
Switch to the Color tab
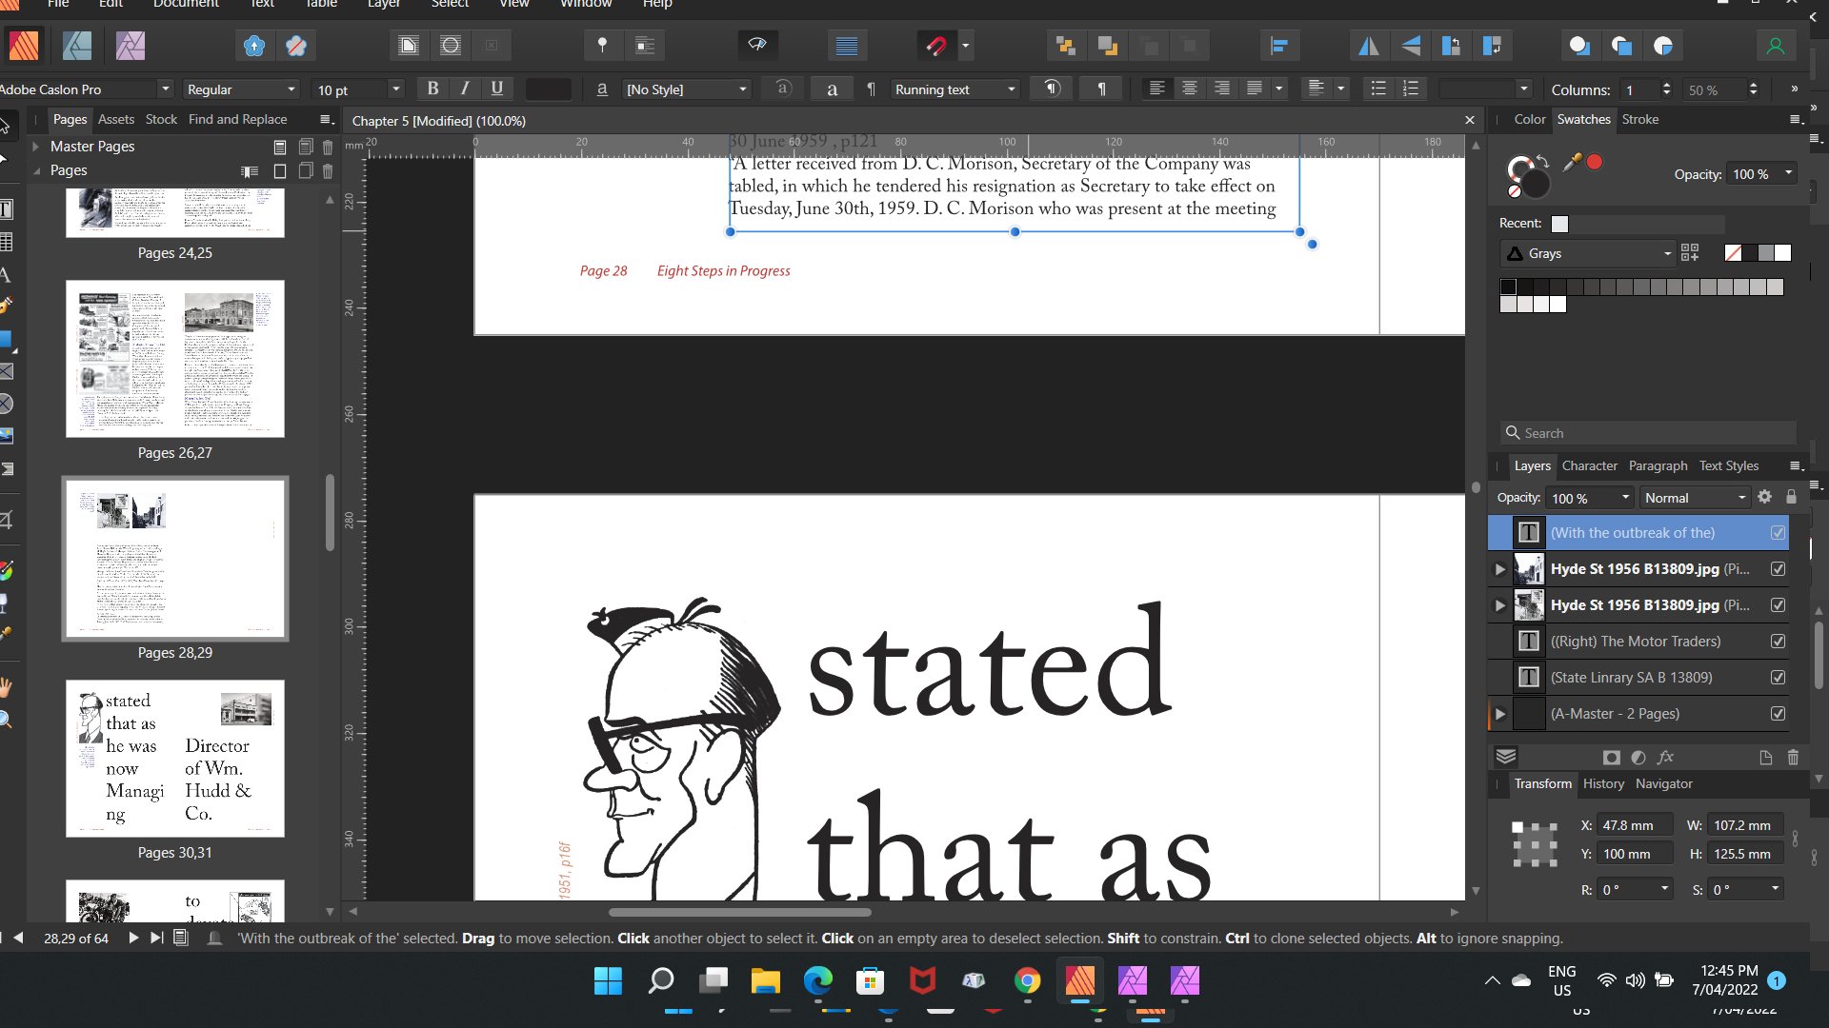tap(1530, 119)
